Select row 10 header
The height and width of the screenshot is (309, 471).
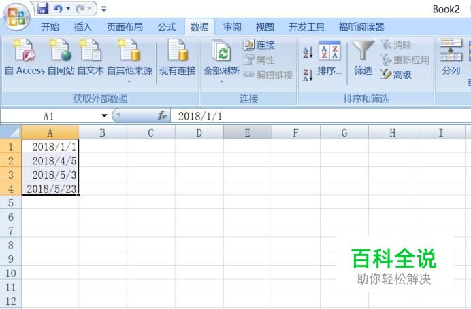[11, 273]
